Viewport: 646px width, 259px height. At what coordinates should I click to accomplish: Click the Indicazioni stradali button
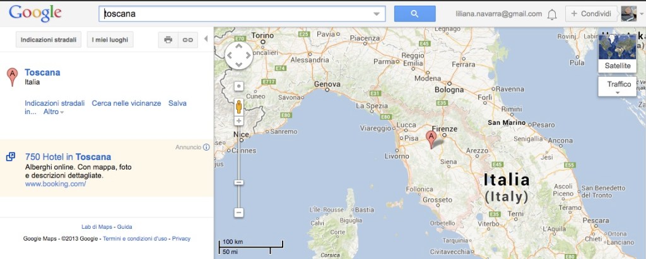(49, 40)
